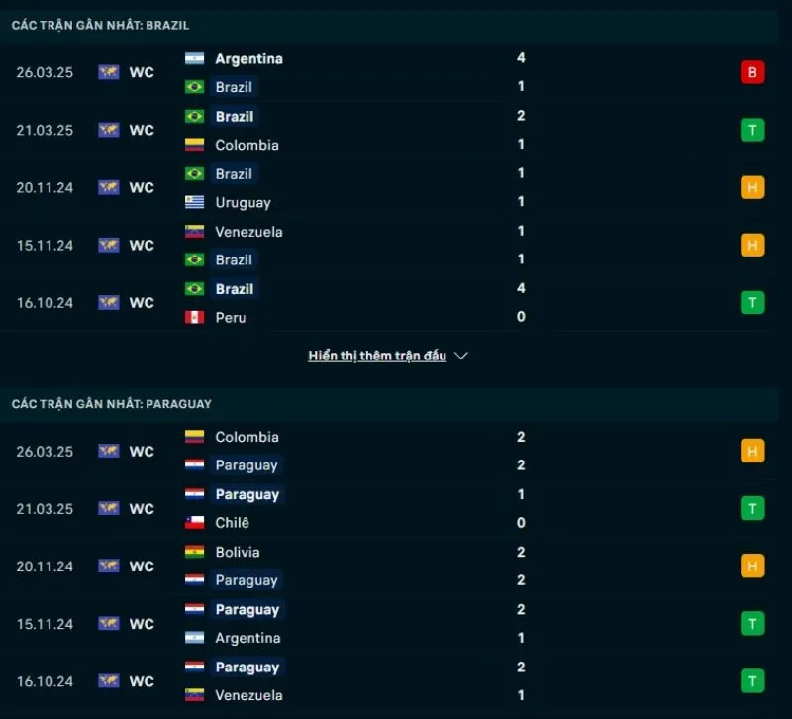Select the 'Các trận gần nhất: Paraguay' section header
Screen dimensions: 792x719
112,404
